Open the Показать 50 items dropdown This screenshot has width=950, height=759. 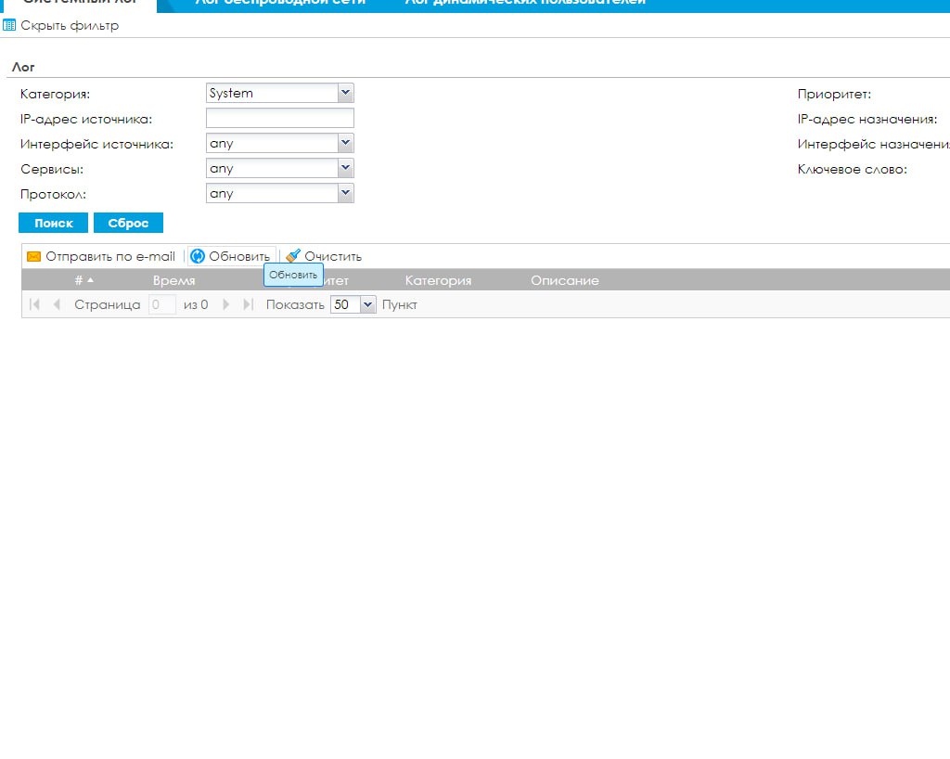click(x=367, y=304)
